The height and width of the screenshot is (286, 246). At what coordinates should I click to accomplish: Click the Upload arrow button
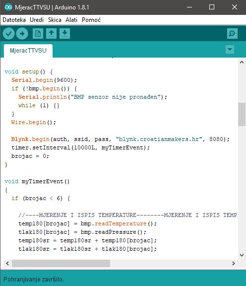(22, 34)
